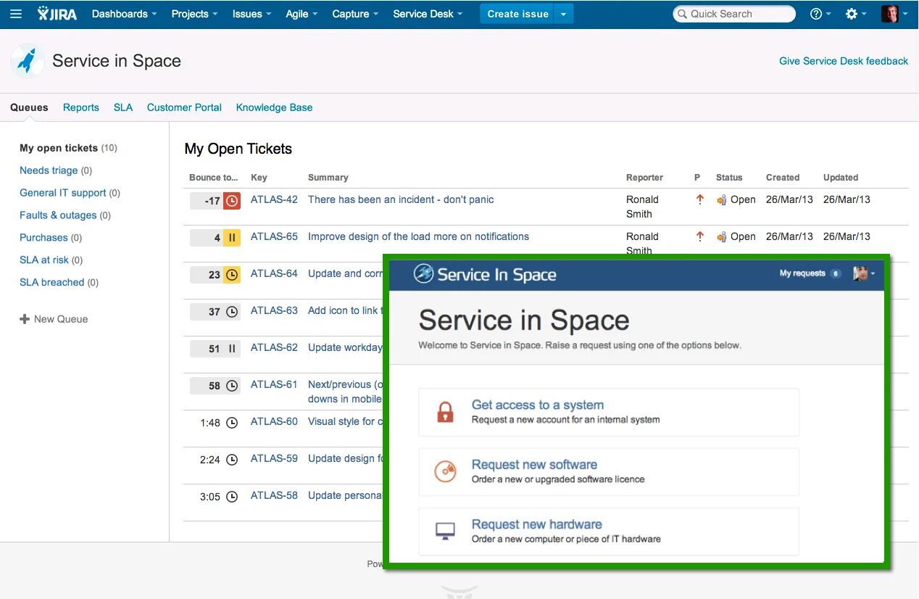The image size is (919, 599).
Task: Add a New Queue
Action: click(54, 319)
